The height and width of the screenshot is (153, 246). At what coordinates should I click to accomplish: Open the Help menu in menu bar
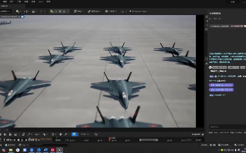48,2
